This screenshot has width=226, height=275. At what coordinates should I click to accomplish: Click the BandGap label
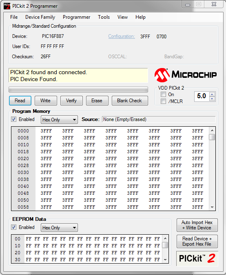pos(174,57)
